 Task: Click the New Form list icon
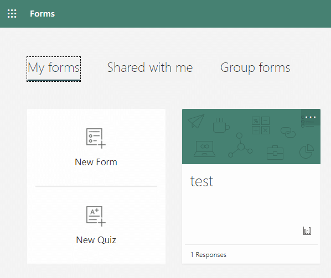96,138
